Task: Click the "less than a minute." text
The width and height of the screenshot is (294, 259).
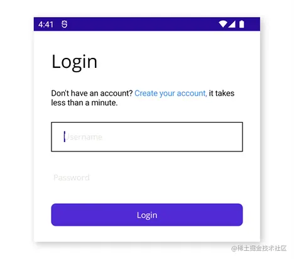Action: (84, 102)
